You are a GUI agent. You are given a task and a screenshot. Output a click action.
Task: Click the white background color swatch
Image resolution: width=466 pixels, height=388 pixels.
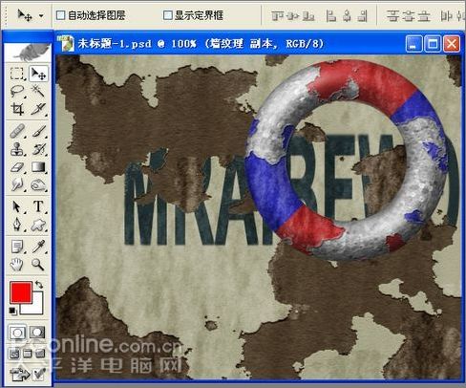(x=35, y=306)
